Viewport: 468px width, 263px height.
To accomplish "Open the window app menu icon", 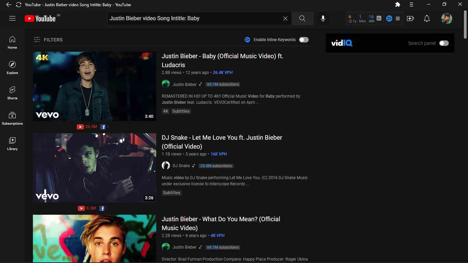I will pyautogui.click(x=411, y=4).
